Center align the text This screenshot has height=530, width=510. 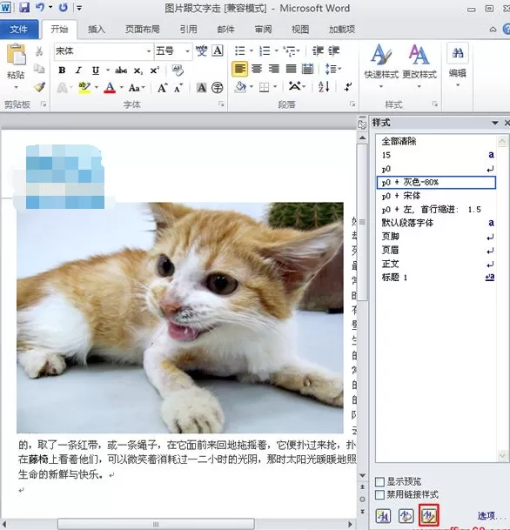257,69
